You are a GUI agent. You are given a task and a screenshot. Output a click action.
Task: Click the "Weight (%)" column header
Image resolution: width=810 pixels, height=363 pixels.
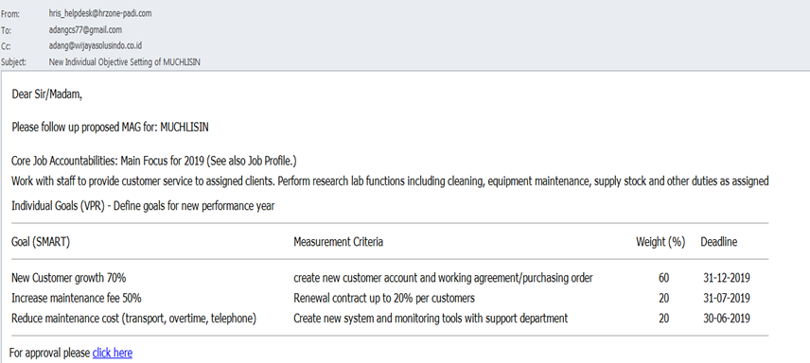[x=660, y=242]
